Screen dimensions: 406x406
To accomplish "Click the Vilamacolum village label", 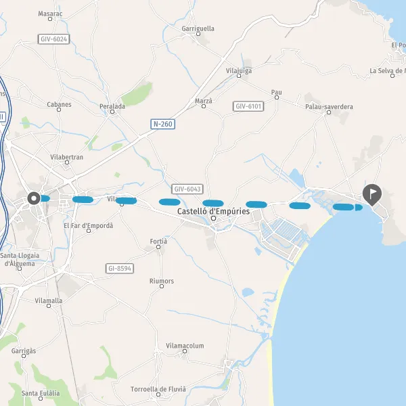I will (185, 346).
